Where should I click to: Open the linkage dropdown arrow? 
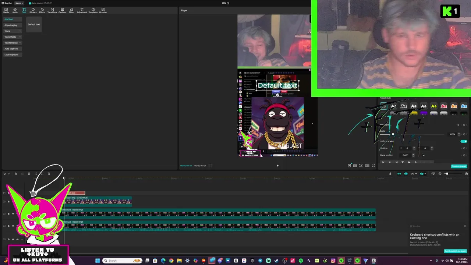(417, 174)
